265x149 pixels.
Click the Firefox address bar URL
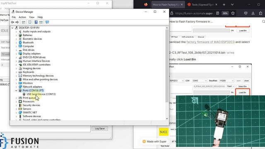(x=194, y=13)
